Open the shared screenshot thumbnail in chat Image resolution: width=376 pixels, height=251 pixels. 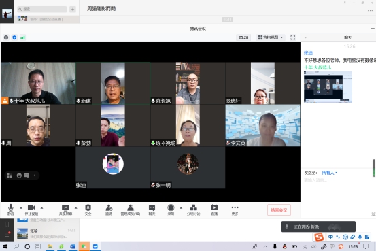coord(328,87)
